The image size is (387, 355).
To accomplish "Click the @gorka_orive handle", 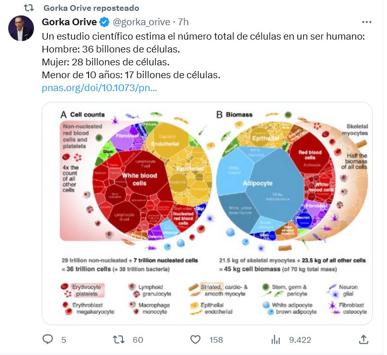I will point(142,22).
